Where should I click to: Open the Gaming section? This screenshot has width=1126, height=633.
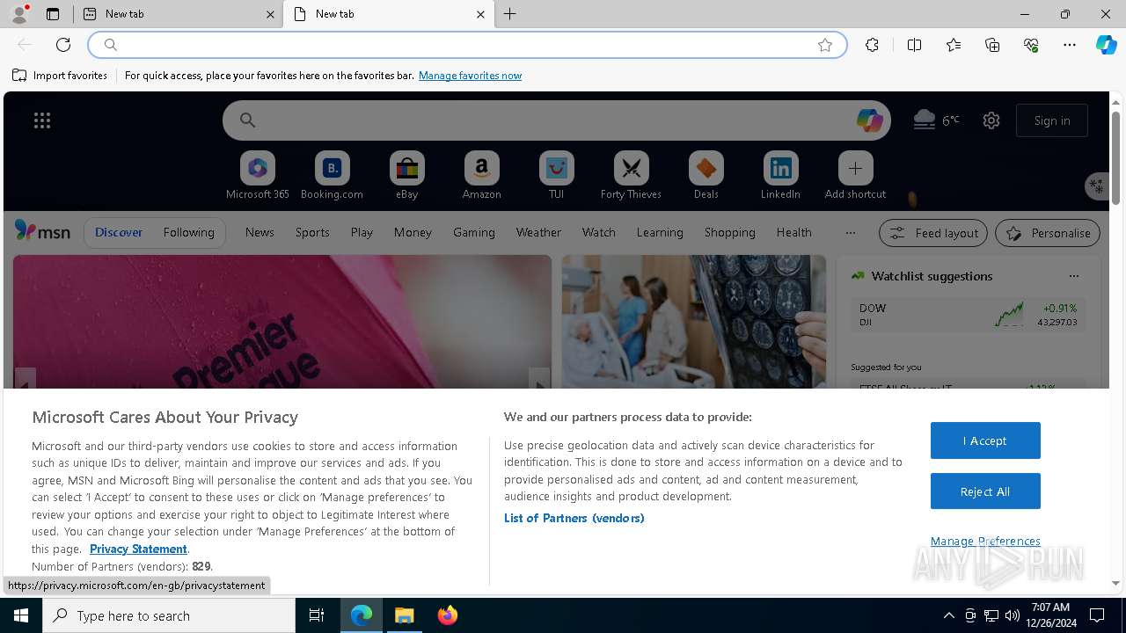(473, 232)
